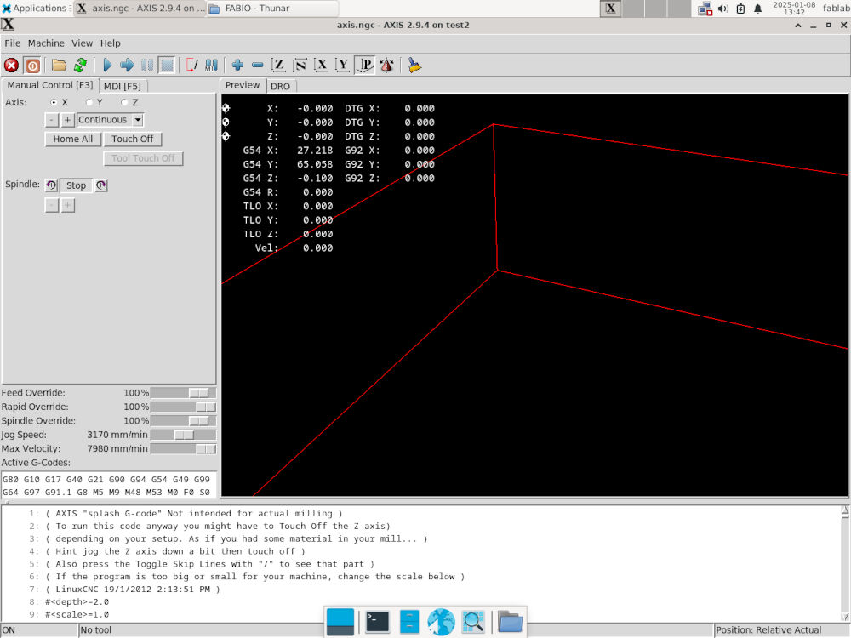Click the Max Velocity slider
Viewport: 851px width, 638px height.
point(183,449)
